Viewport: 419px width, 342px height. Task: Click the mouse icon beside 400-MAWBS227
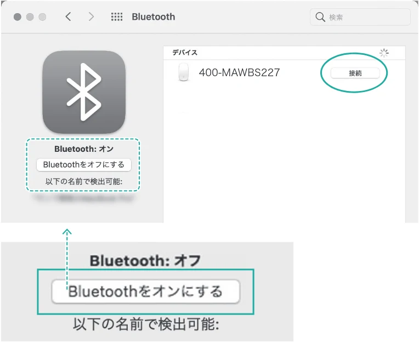(183, 72)
